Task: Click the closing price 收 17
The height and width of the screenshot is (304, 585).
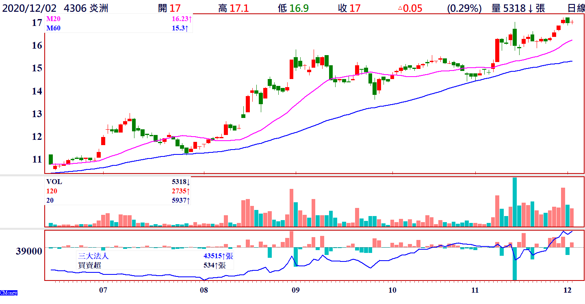Action: 349,8
